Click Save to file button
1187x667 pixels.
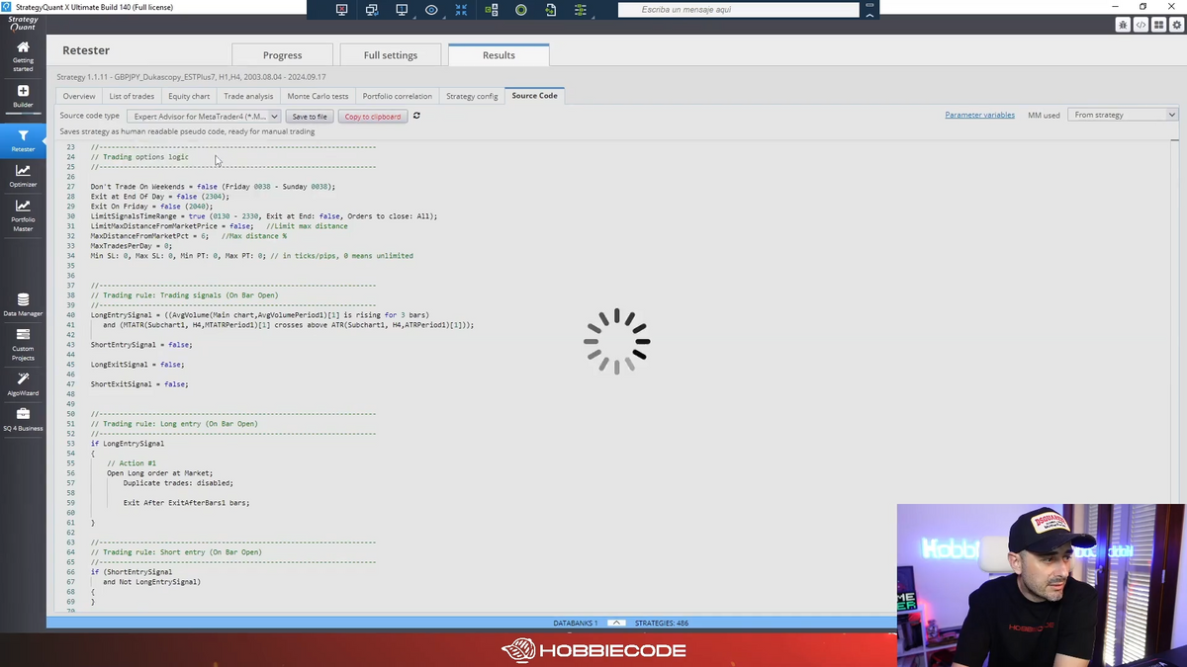(x=310, y=116)
